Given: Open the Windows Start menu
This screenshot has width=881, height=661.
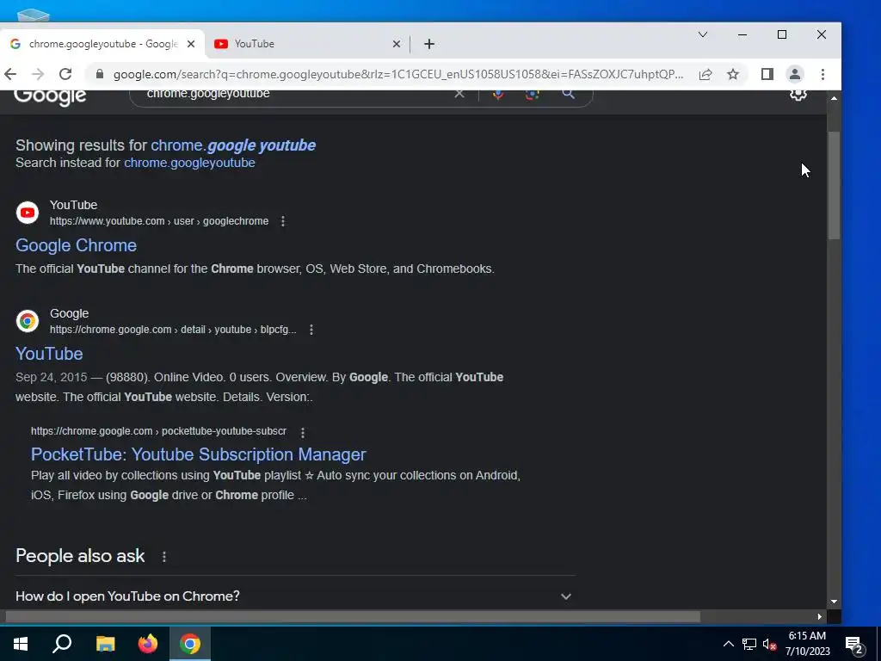Looking at the screenshot, I should pyautogui.click(x=21, y=644).
